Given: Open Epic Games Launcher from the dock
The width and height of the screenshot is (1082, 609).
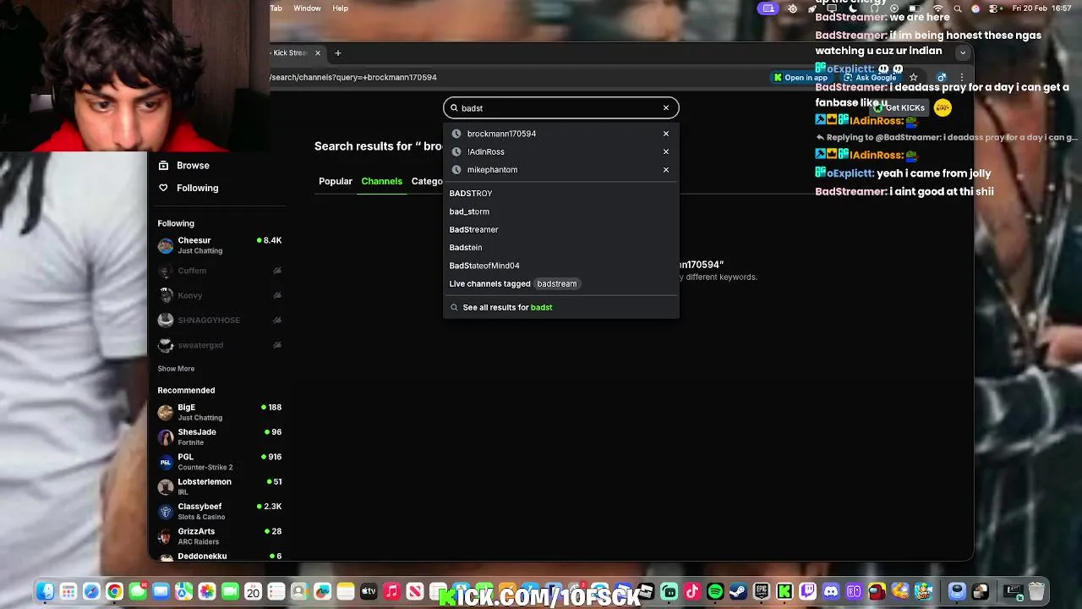Looking at the screenshot, I should coord(762,591).
